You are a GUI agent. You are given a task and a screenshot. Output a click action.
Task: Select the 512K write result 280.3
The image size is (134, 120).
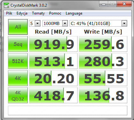point(103,61)
